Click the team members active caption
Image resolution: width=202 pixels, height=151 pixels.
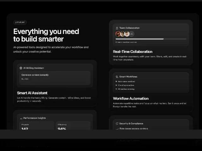coord(126,42)
